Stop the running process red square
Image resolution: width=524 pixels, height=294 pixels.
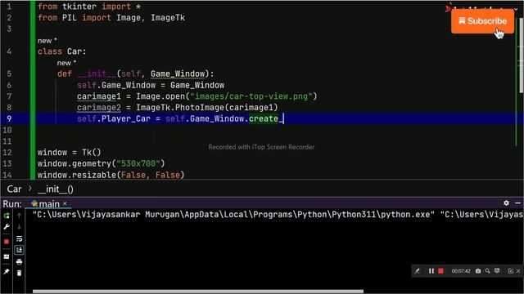[x=7, y=242]
